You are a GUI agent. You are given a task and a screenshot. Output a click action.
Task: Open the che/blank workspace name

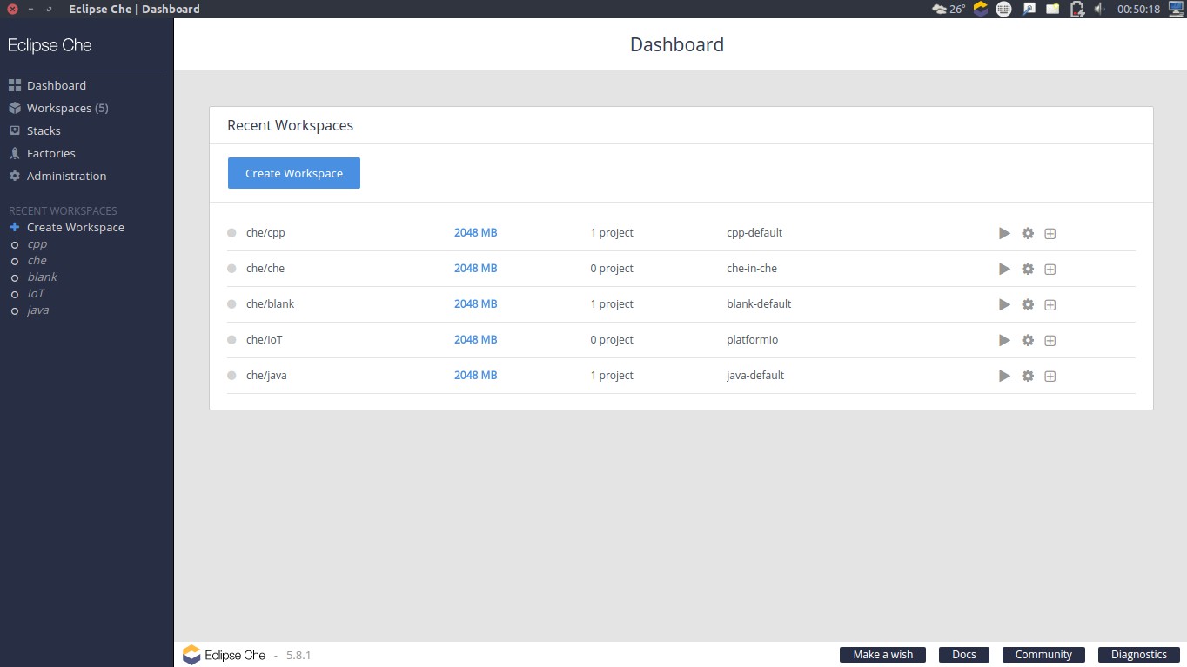270,304
